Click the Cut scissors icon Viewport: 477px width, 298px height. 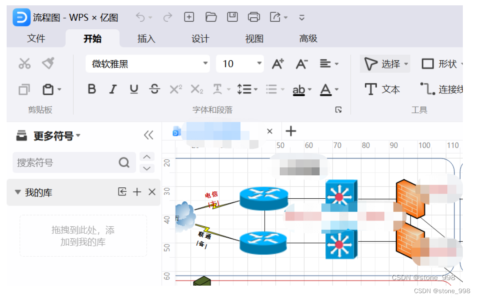click(24, 63)
